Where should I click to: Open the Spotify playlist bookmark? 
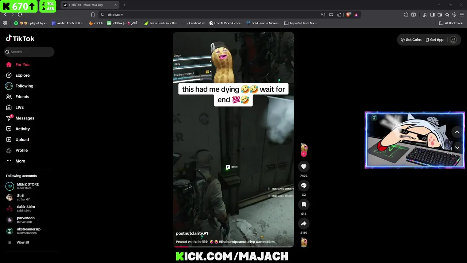tap(31, 23)
